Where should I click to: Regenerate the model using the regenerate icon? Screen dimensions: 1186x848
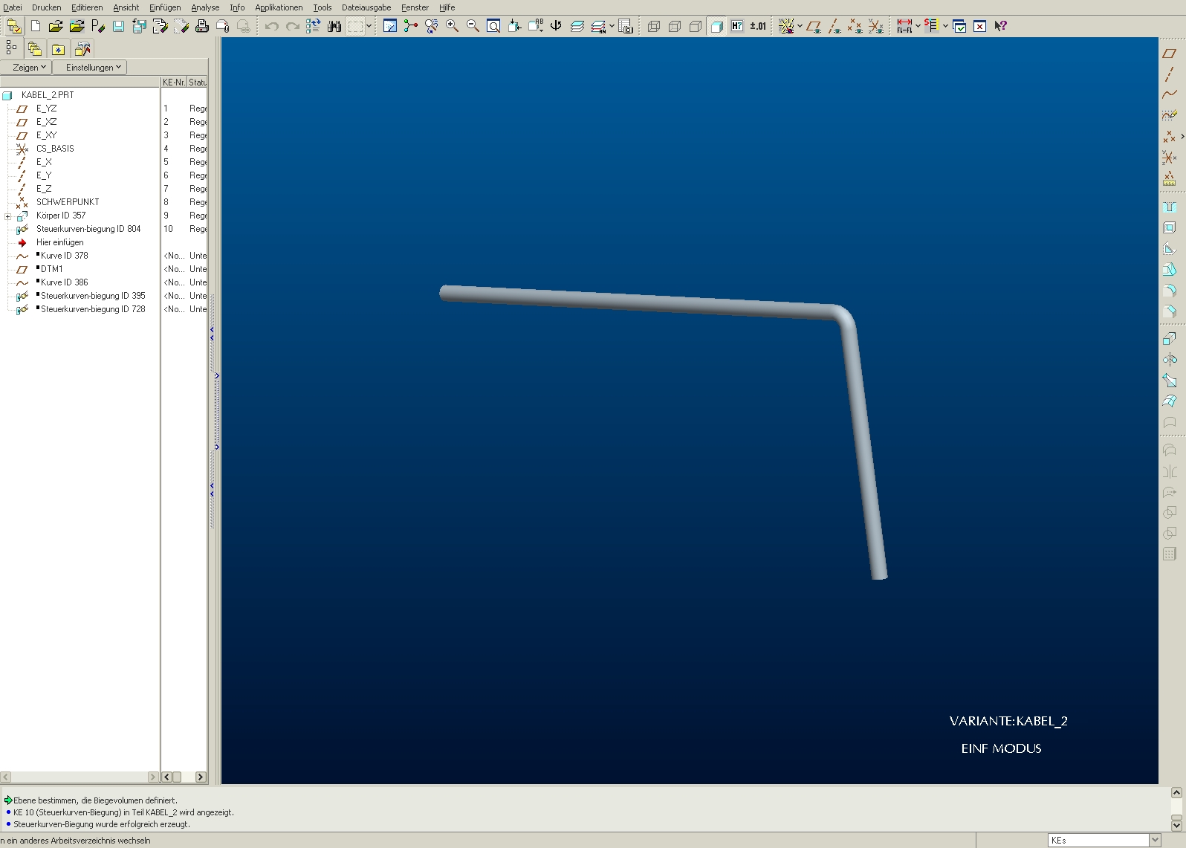point(314,26)
